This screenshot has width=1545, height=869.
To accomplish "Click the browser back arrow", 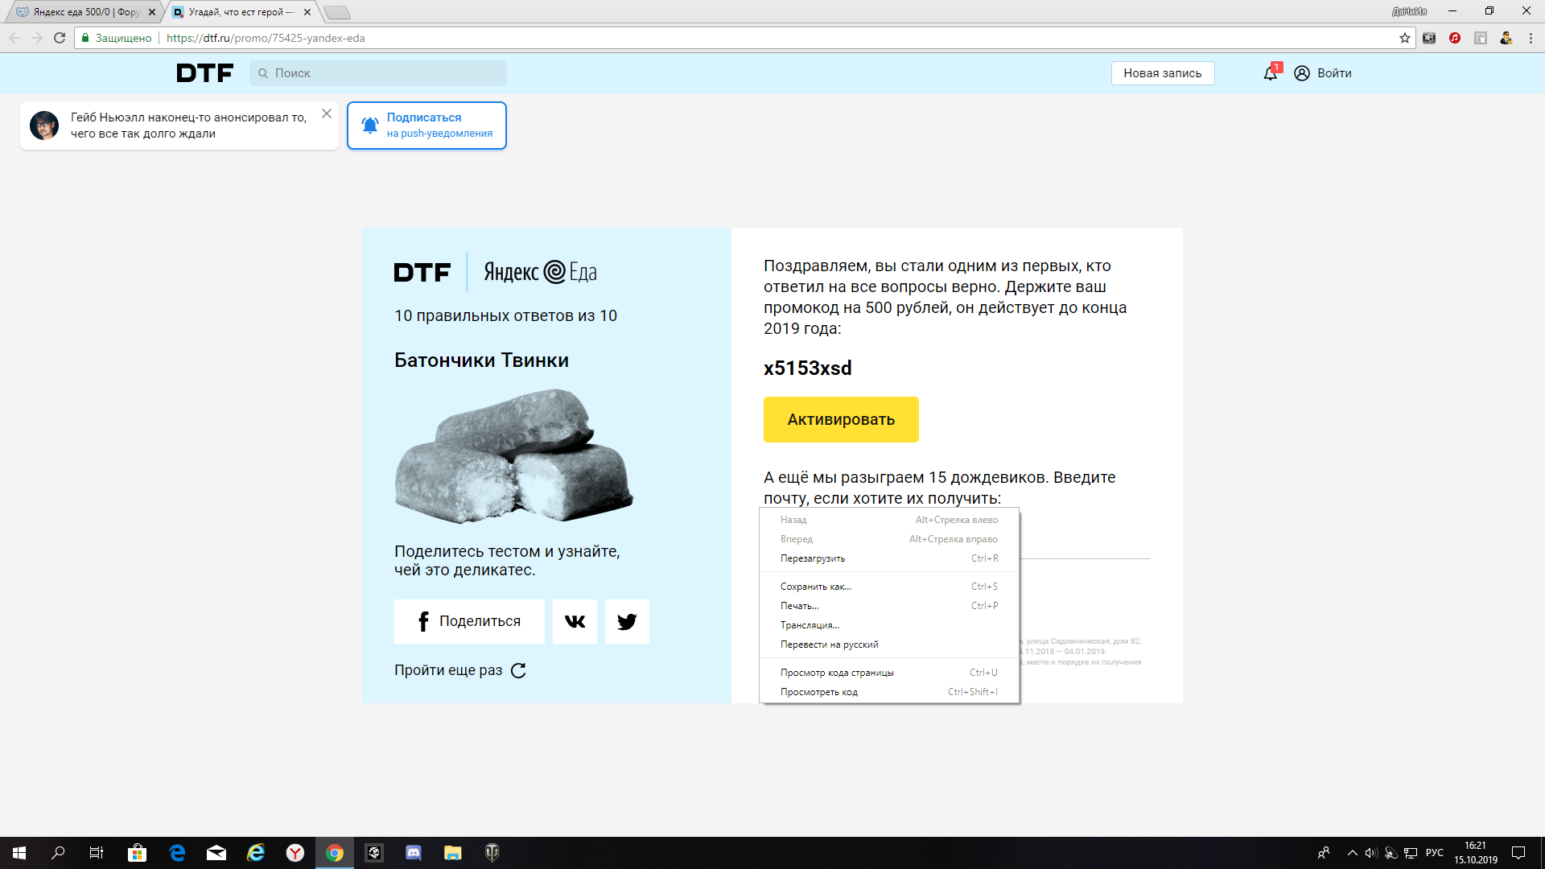I will click(14, 38).
